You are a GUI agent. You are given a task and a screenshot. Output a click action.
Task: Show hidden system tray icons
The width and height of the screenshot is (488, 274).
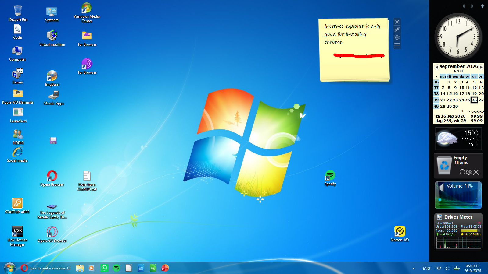click(414, 268)
